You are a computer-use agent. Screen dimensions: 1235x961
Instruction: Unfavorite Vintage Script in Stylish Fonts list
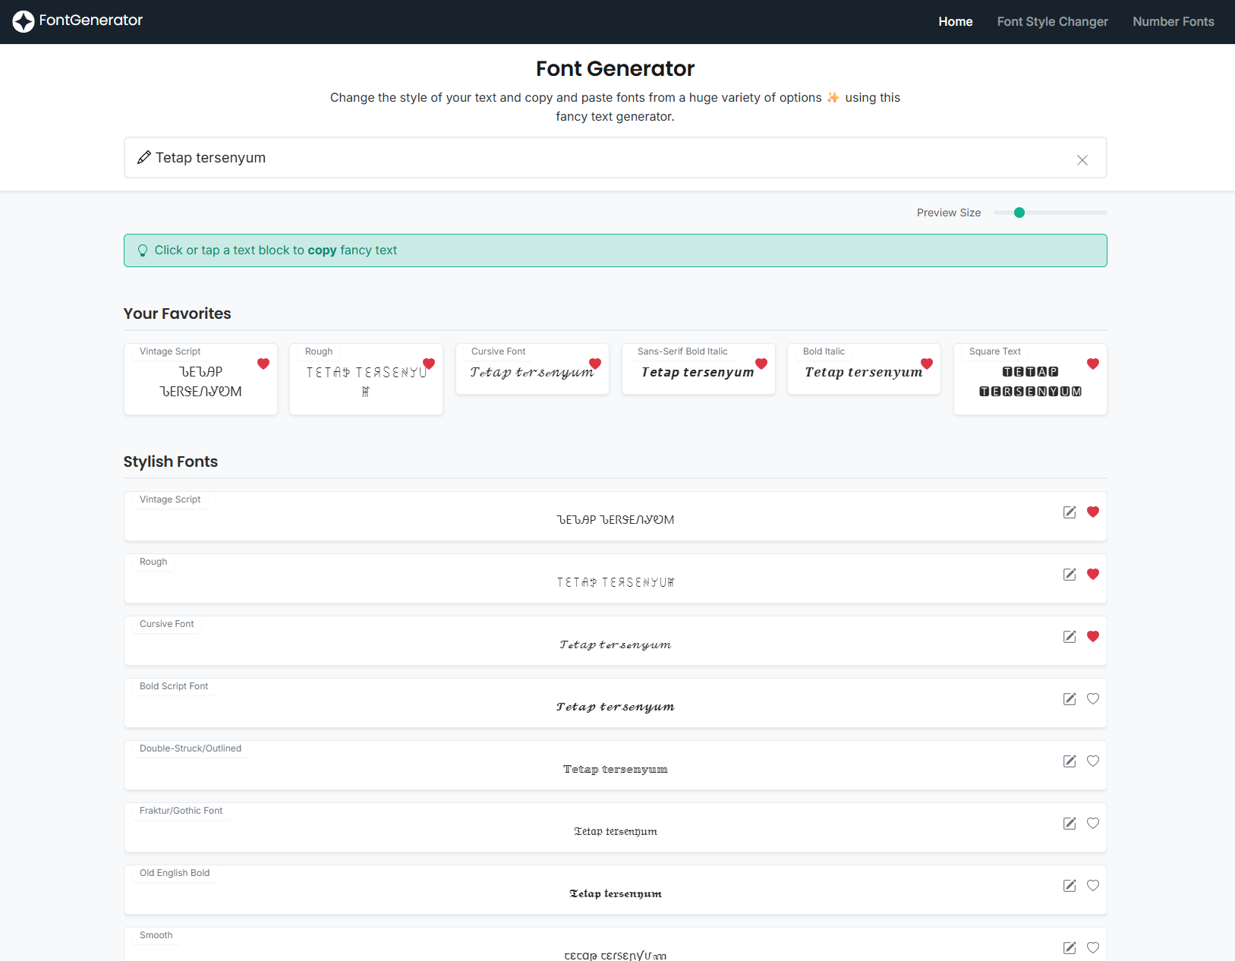[x=1092, y=512]
